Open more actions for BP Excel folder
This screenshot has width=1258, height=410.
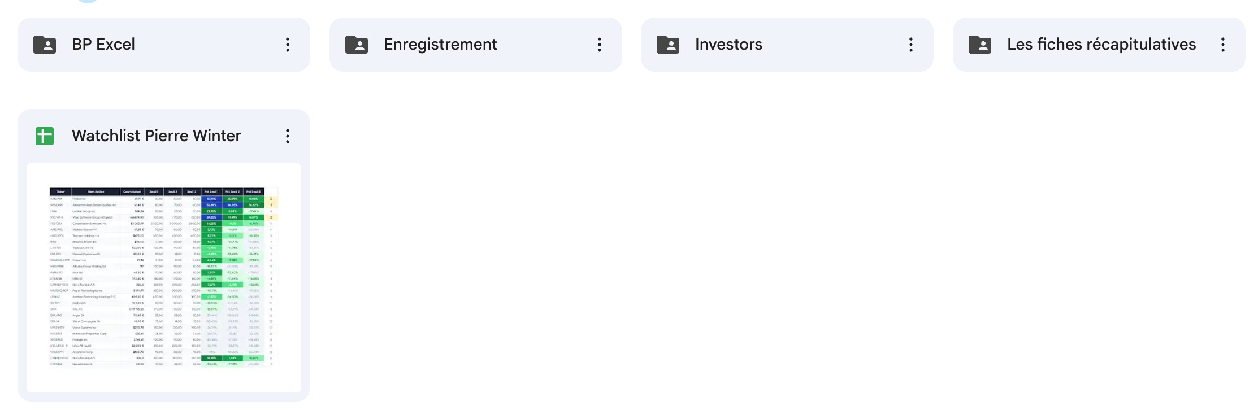288,45
